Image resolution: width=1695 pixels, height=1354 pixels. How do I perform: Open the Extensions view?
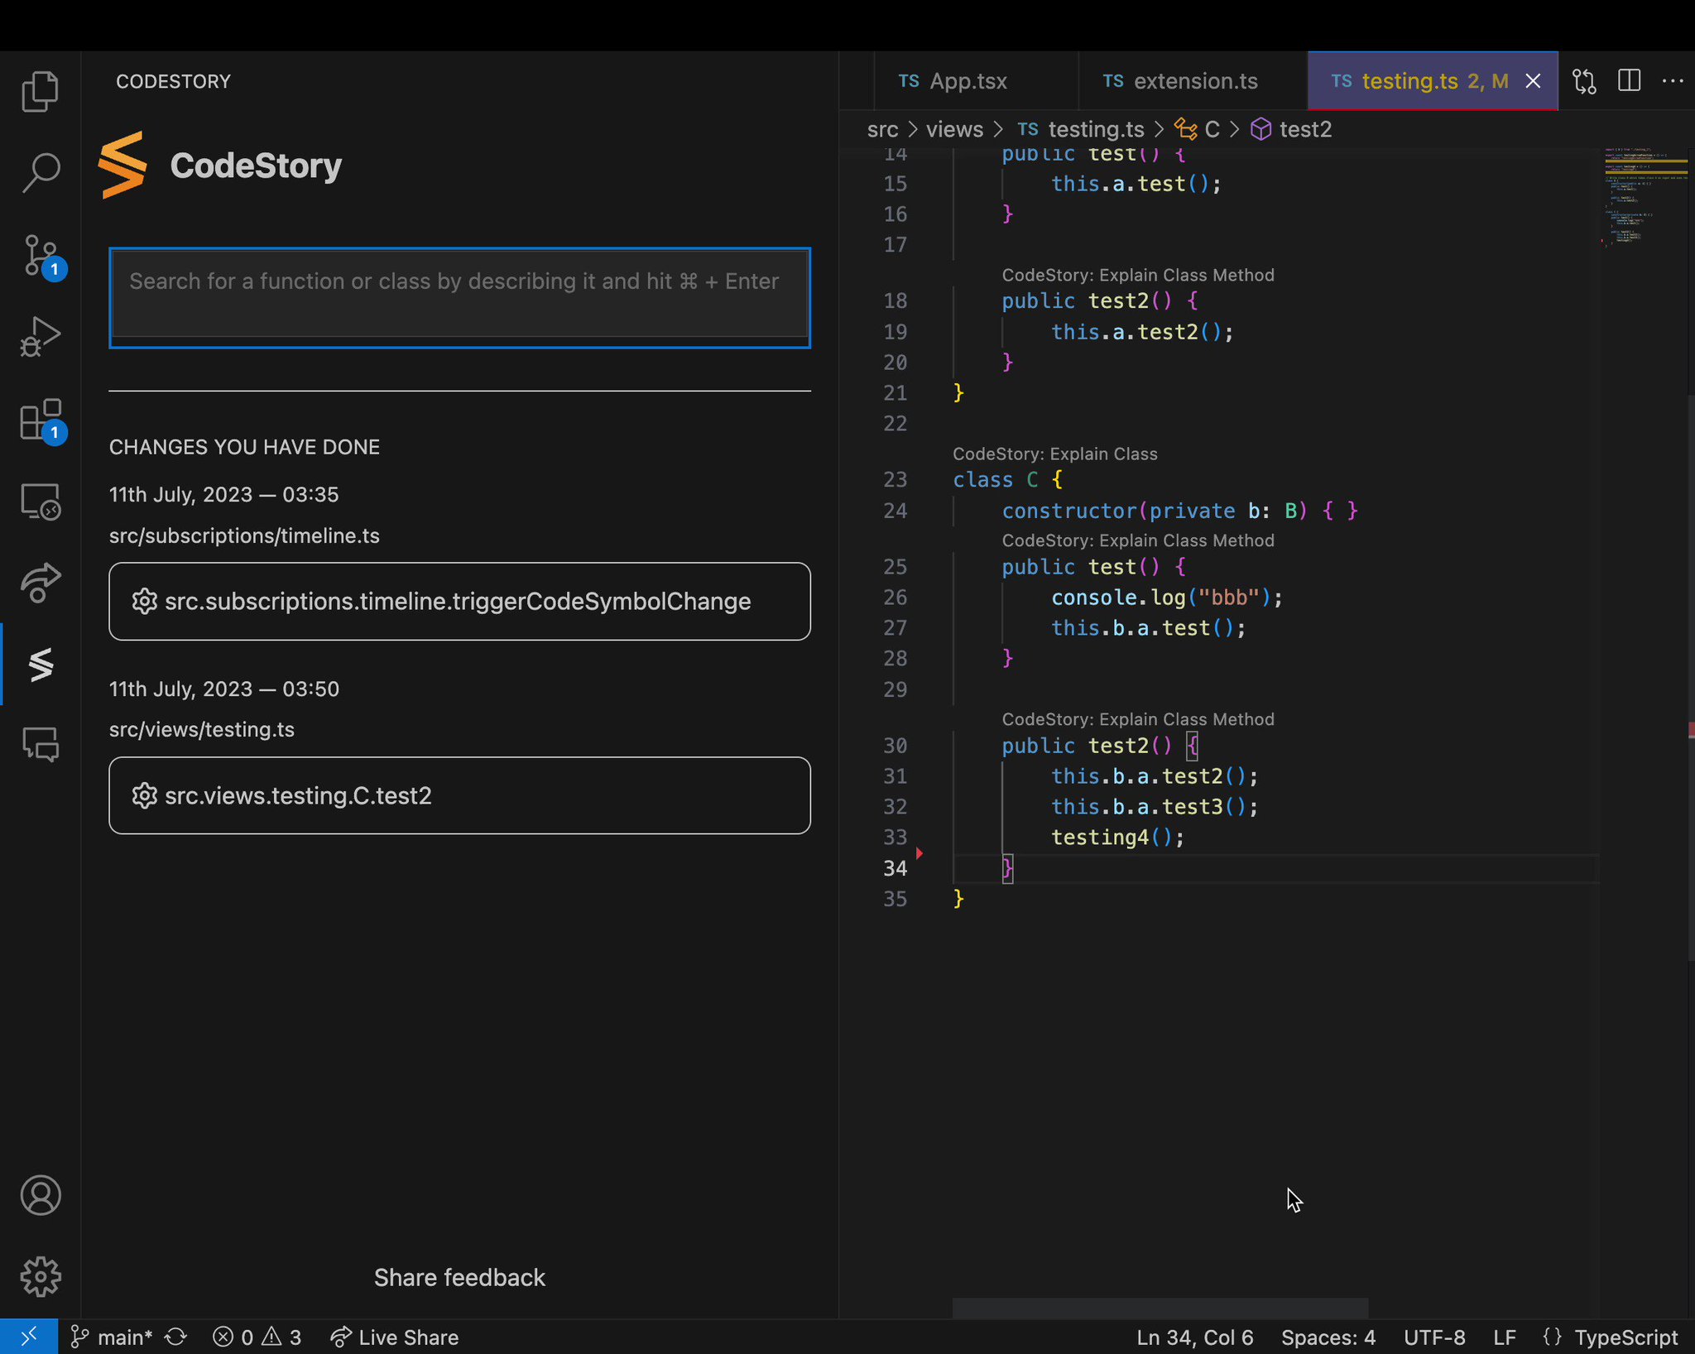click(39, 420)
